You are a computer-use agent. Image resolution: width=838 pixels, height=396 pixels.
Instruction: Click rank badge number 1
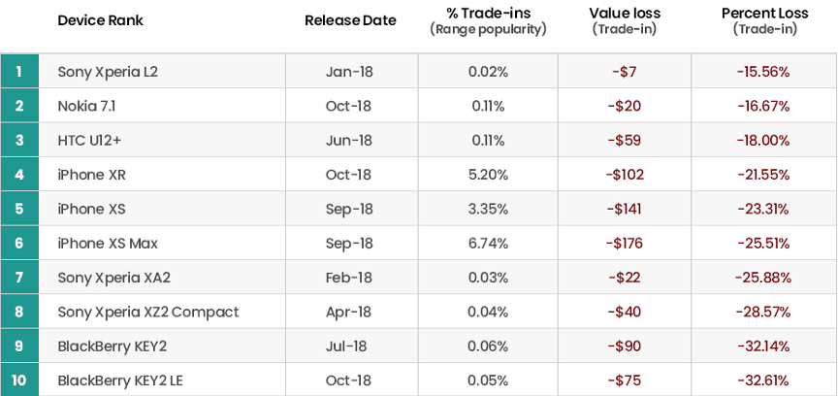tap(19, 71)
